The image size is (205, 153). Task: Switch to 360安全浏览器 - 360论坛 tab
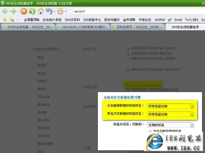28,27
